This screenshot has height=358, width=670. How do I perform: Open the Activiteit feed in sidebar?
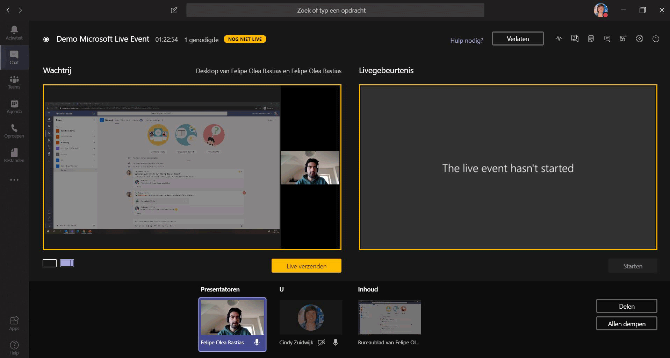14,33
